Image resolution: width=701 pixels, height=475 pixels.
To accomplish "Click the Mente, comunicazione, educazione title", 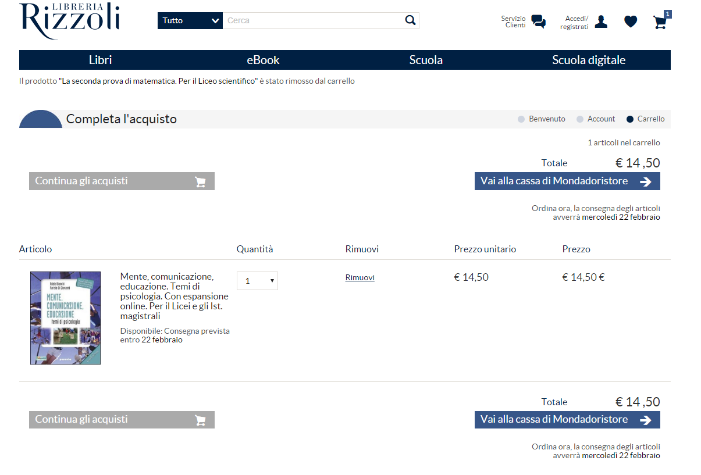I will pos(175,296).
